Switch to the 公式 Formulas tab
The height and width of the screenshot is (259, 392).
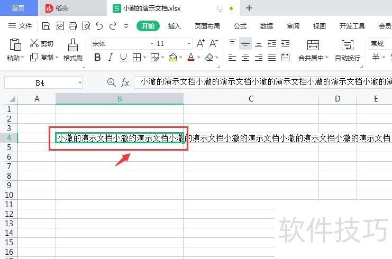pos(240,26)
